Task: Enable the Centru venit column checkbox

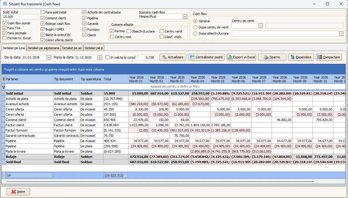Action: tap(162, 31)
